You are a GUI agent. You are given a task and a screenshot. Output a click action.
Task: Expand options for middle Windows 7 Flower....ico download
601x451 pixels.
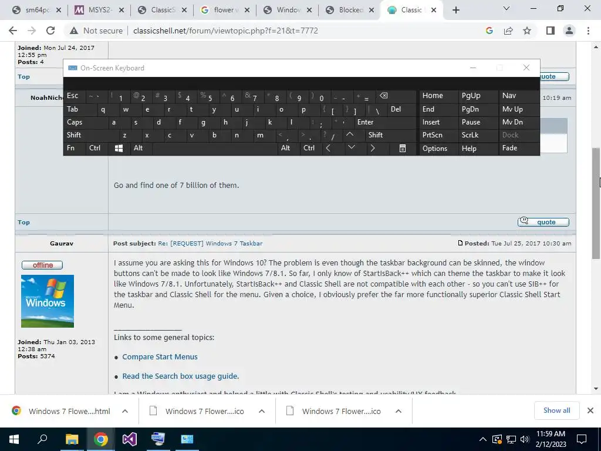261,411
